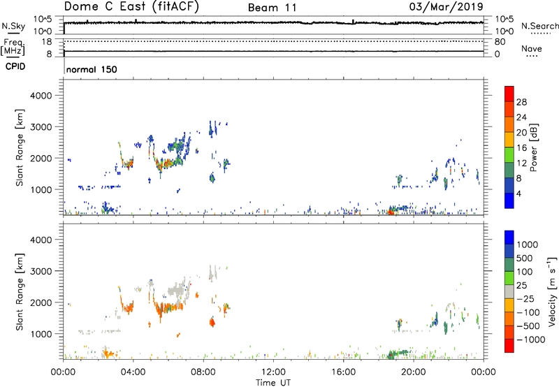The width and height of the screenshot is (559, 387).
Task: Click the 'normal 150' CPID text
Action: pos(92,69)
